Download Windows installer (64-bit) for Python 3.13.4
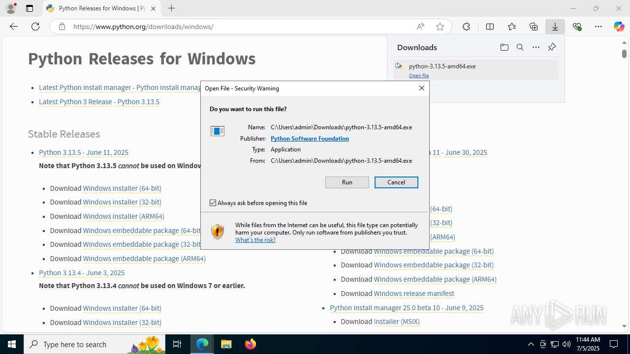This screenshot has width=630, height=354. point(122,308)
